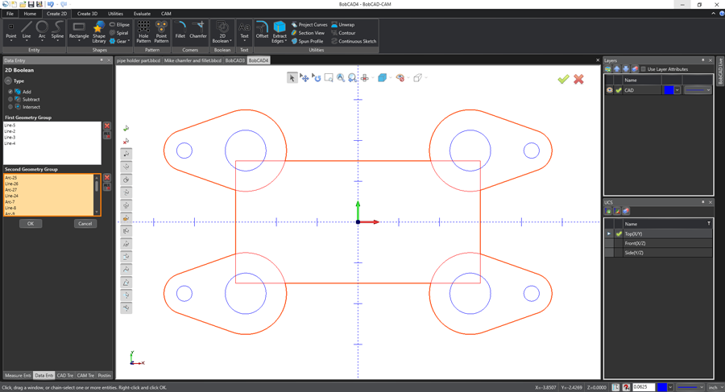This screenshot has width=725, height=392.
Task: Switch to the Create 3D ribbon tab
Action: [87, 14]
